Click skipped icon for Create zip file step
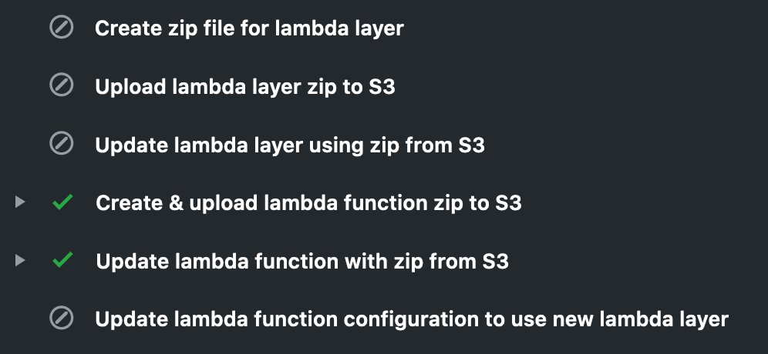This screenshot has width=768, height=354. coord(61,28)
